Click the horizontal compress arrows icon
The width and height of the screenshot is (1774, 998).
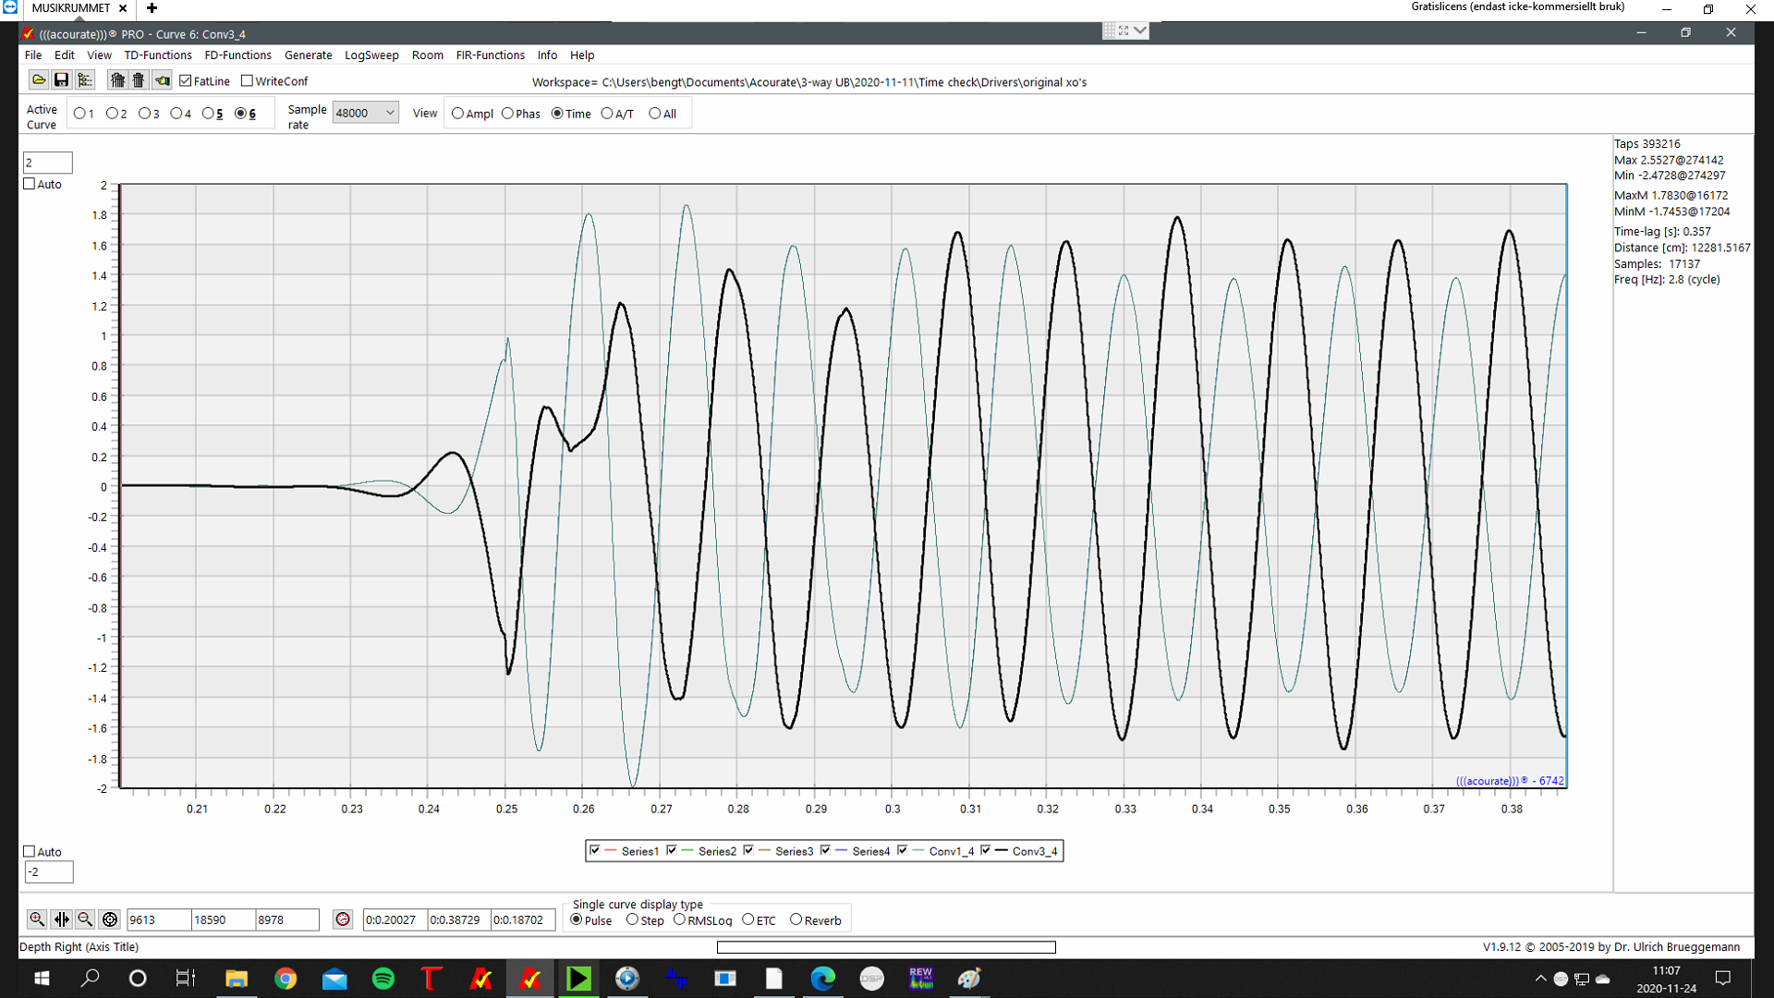[61, 919]
